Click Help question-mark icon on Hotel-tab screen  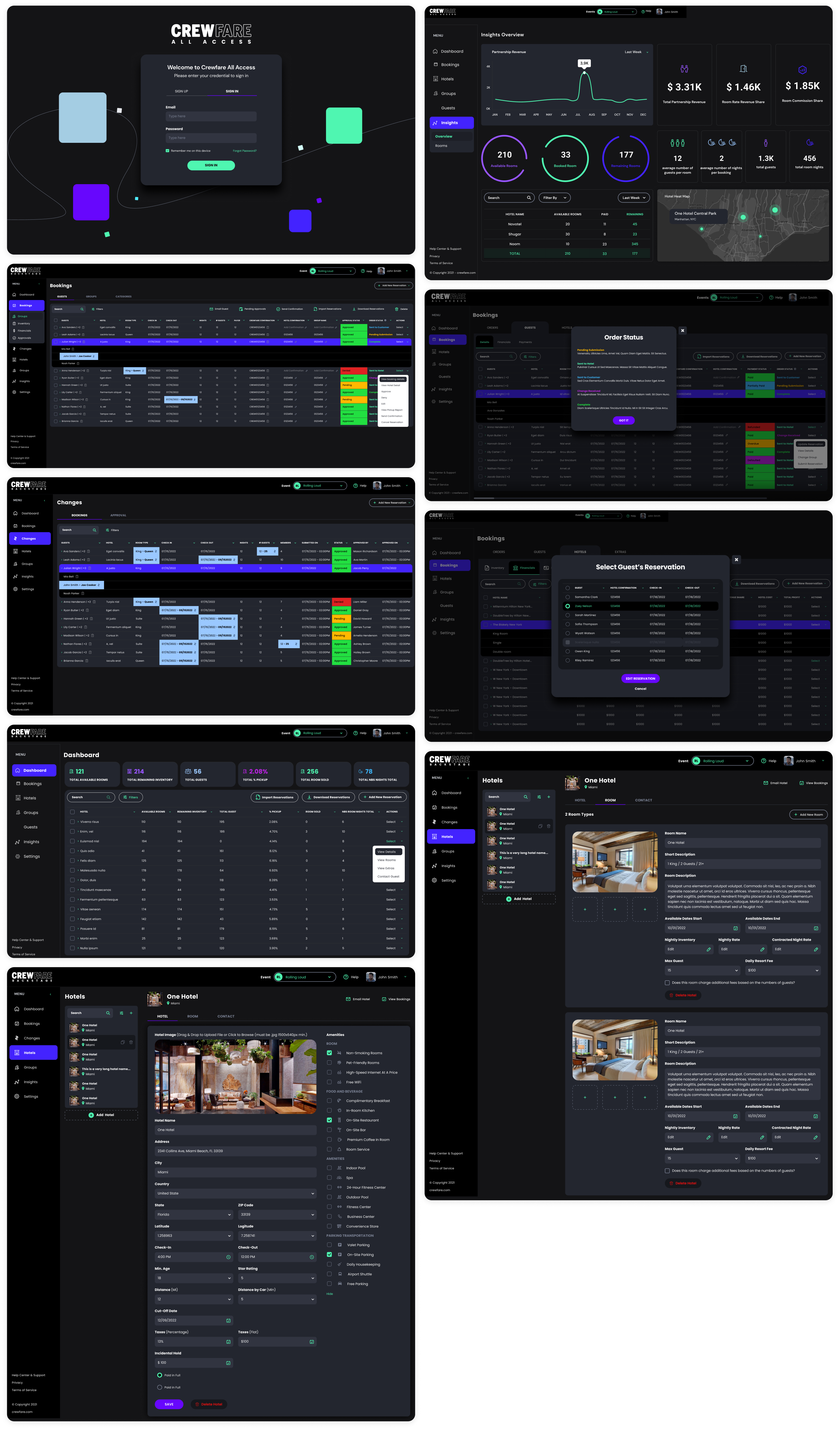point(346,977)
